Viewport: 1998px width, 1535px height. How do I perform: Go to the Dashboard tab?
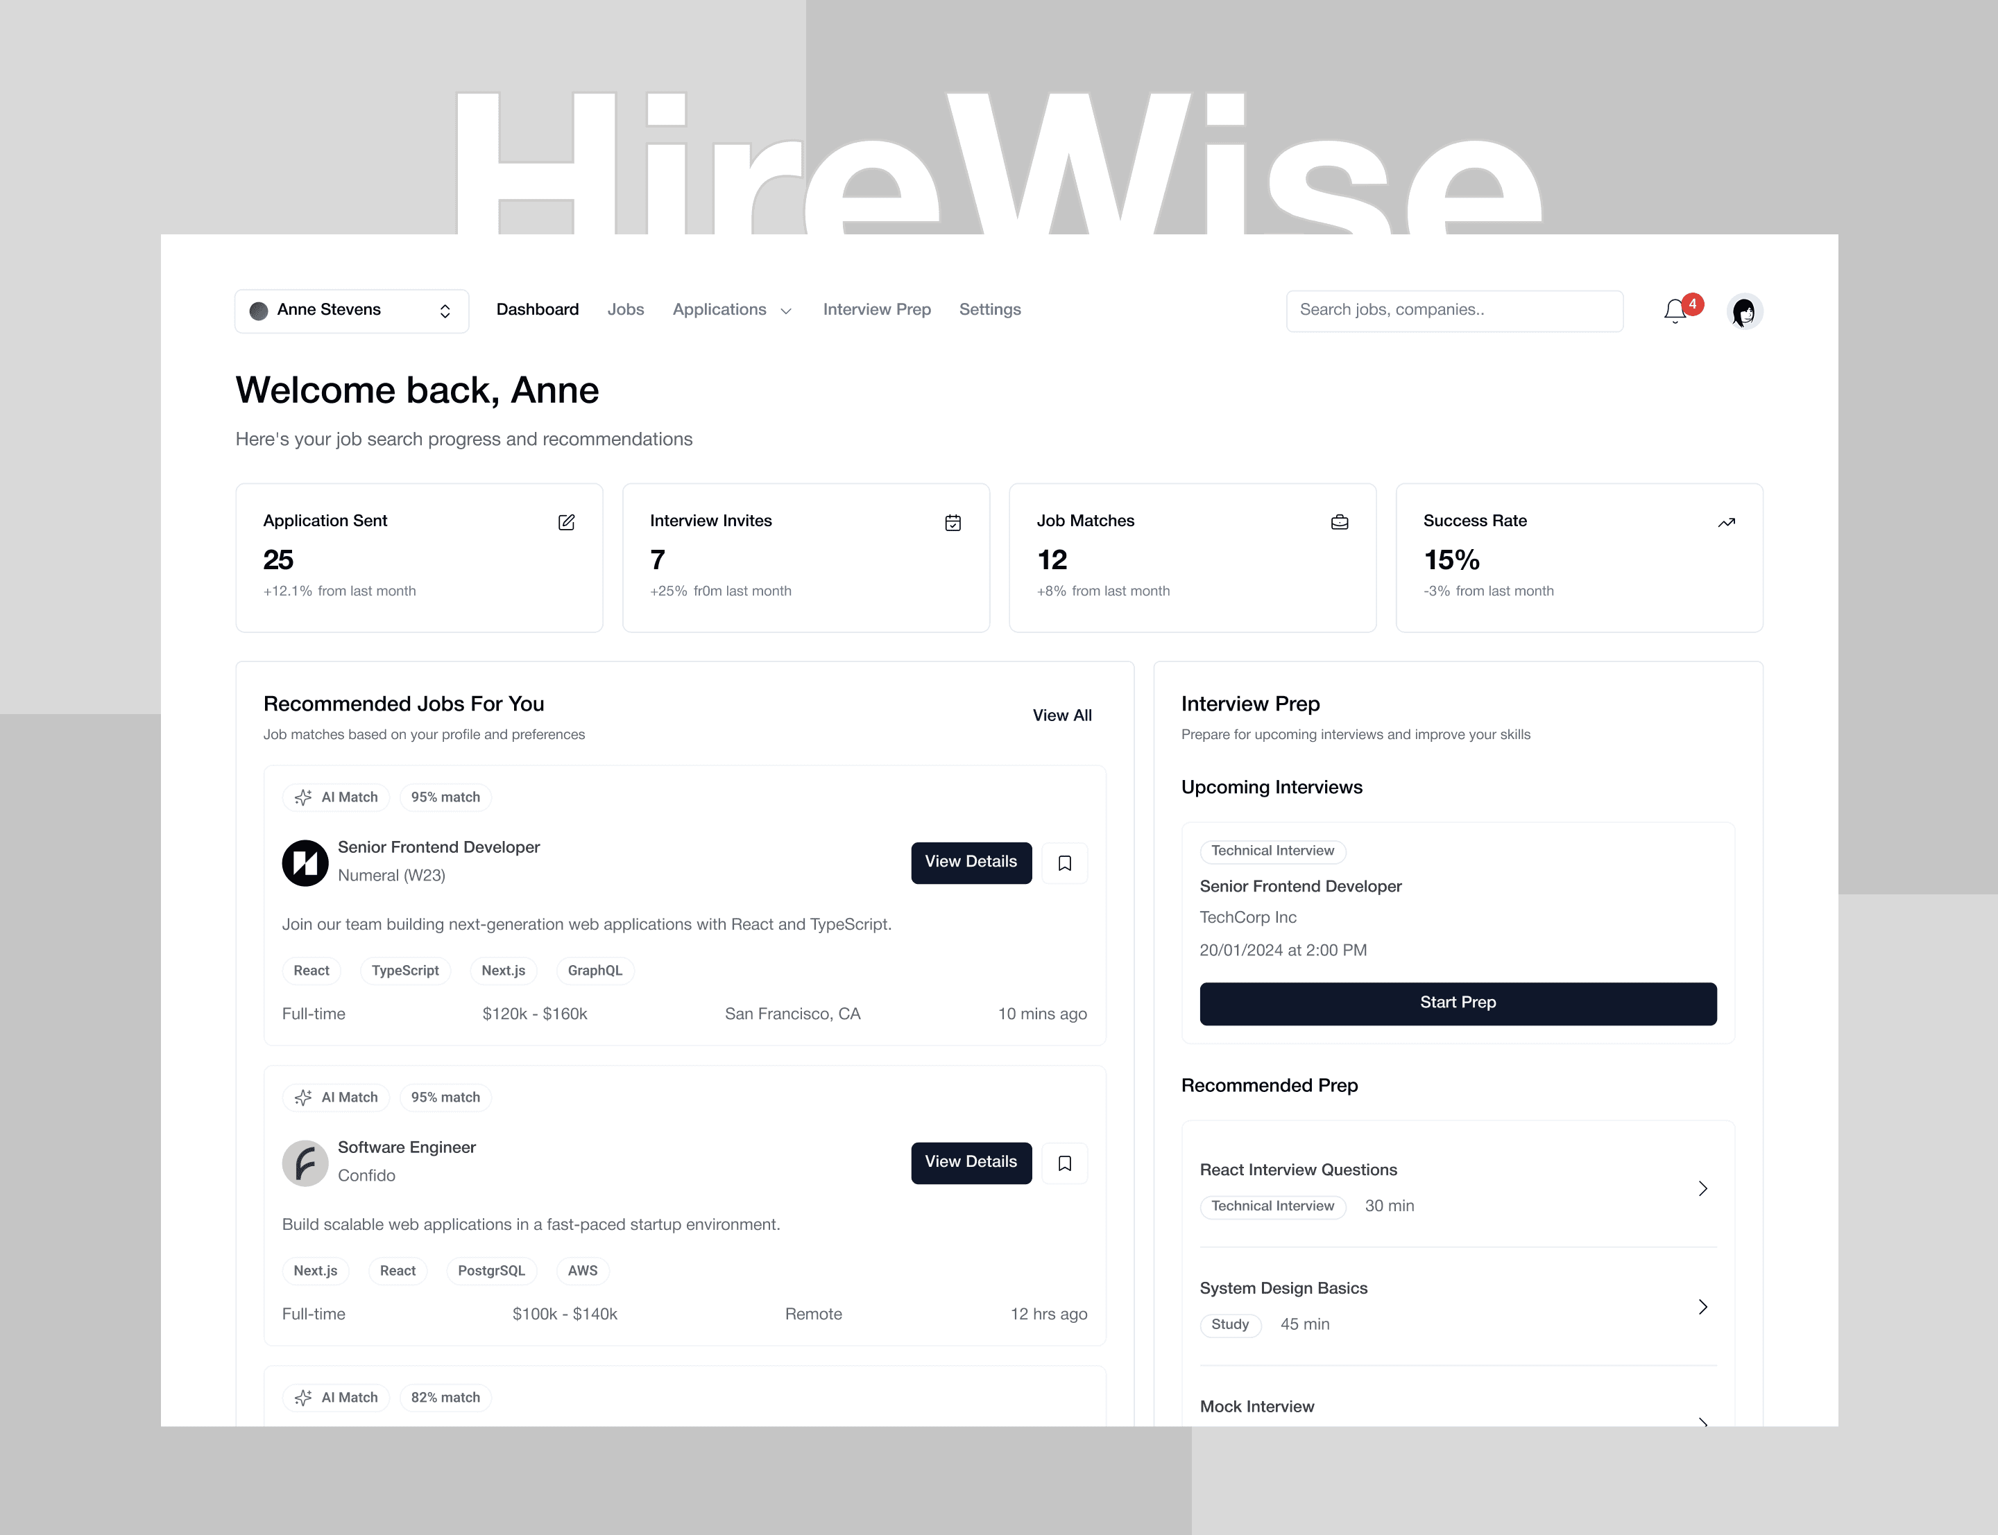(538, 310)
